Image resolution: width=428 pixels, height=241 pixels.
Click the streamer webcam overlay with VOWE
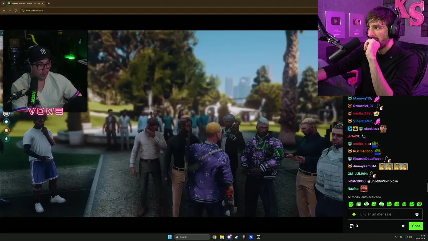45,71
